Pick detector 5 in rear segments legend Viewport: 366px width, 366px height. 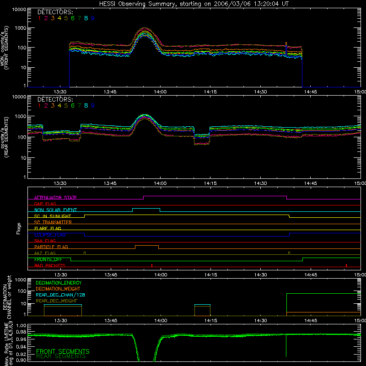[66, 106]
